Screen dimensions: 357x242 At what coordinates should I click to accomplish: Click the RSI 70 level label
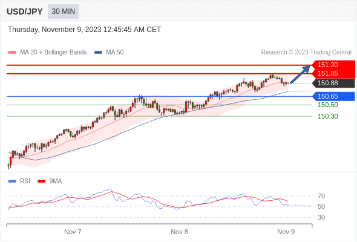click(x=321, y=196)
